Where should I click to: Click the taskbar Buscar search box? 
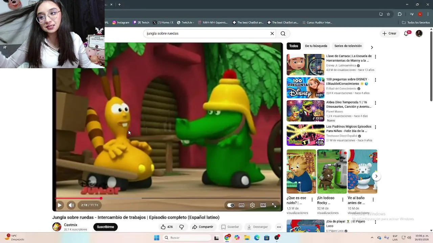pos(186,238)
